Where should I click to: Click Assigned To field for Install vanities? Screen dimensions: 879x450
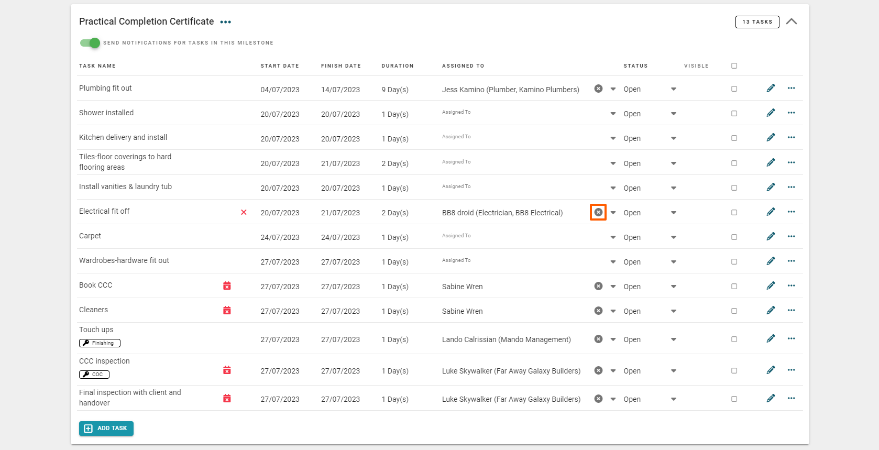[x=524, y=188]
